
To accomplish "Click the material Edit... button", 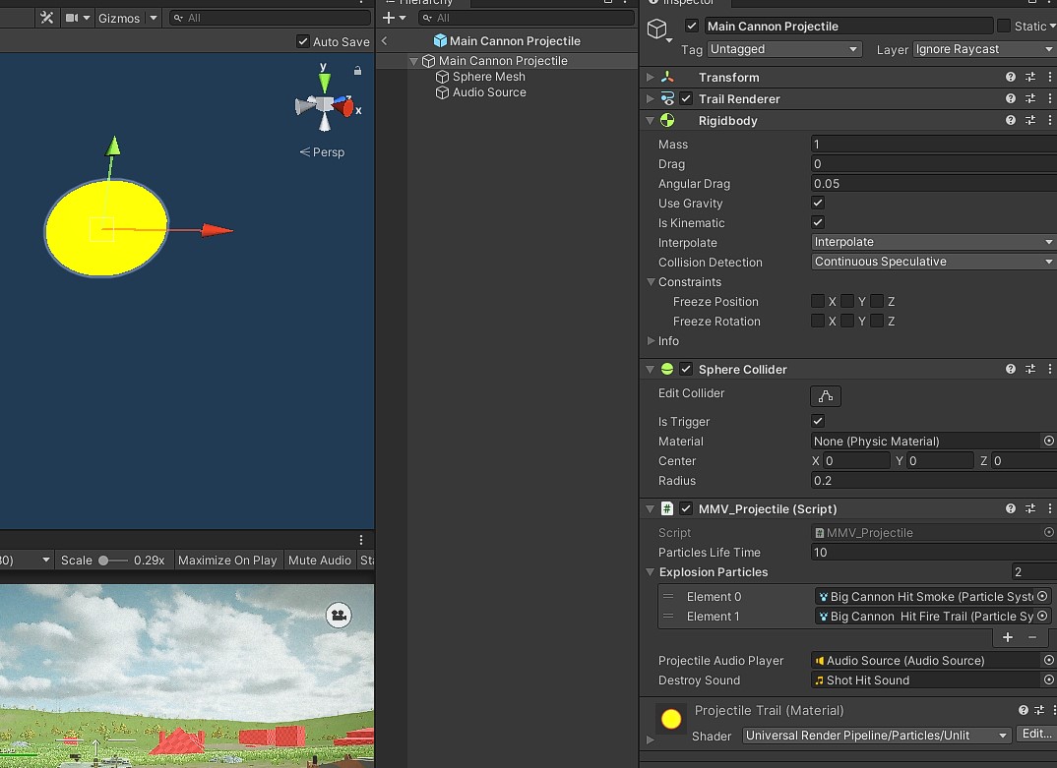I will pos(1036,734).
